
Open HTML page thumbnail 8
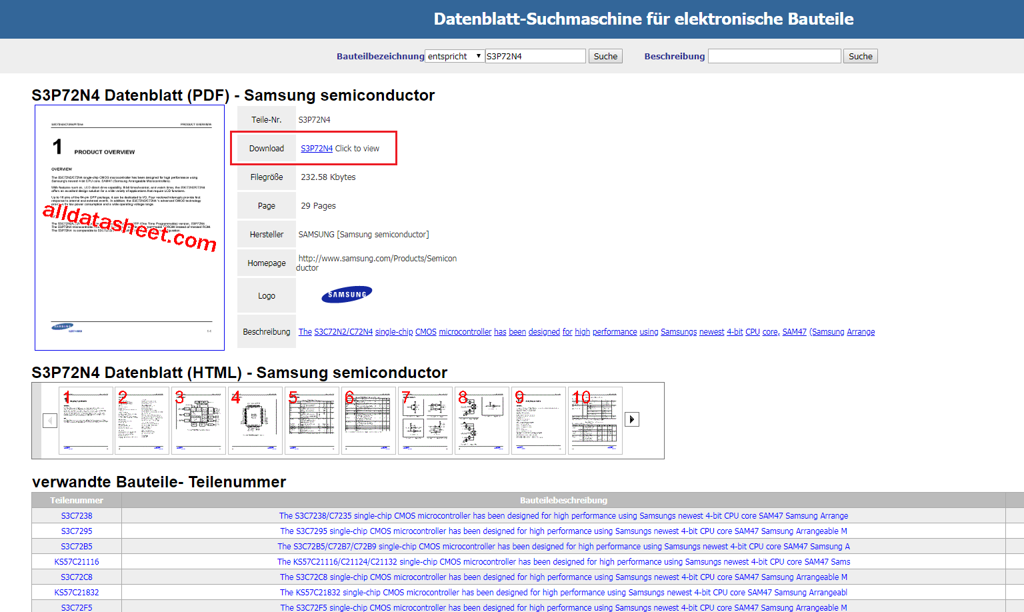[x=482, y=421]
